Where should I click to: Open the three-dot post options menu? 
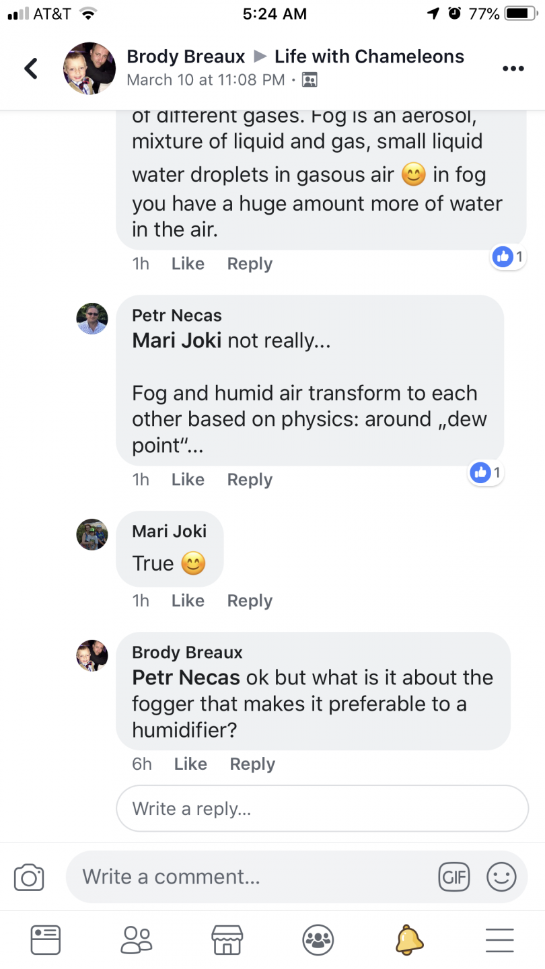[x=513, y=69]
